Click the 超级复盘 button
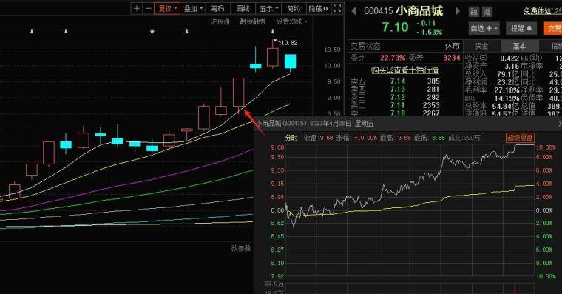The width and height of the screenshot is (562, 294). pos(520,138)
